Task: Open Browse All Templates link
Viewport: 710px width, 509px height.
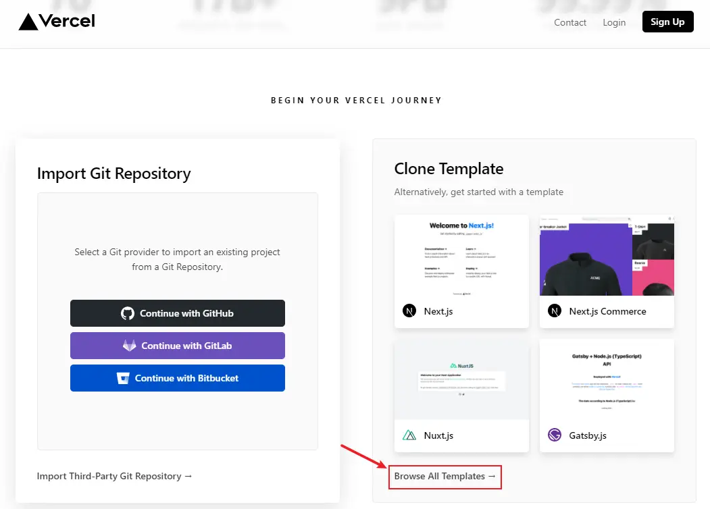Action: [445, 477]
